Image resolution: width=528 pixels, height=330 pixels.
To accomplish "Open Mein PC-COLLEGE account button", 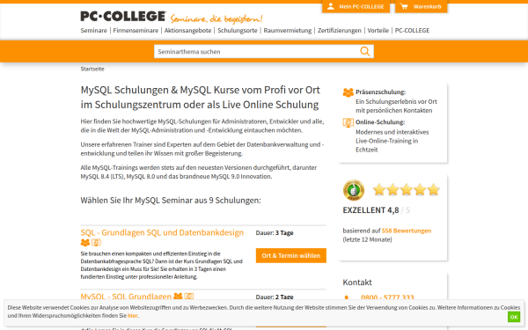I will click(x=356, y=6).
